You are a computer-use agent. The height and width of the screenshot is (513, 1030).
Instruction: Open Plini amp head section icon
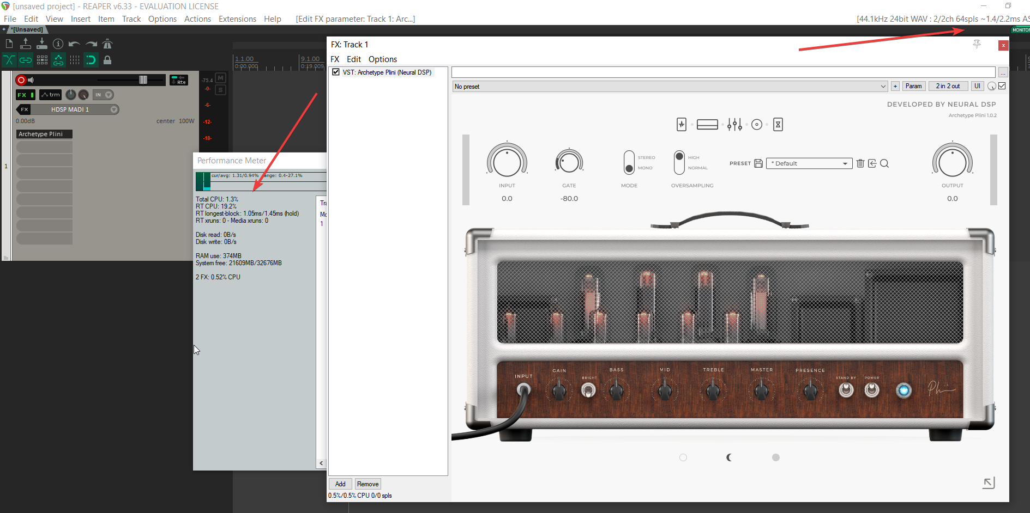(x=707, y=125)
